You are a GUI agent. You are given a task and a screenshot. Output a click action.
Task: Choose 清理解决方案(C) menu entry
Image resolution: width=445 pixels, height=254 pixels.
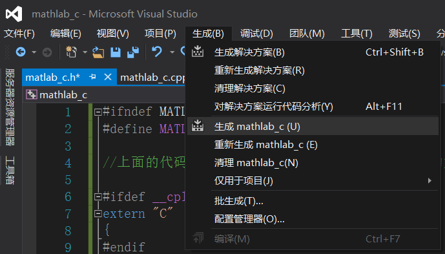[x=313, y=89]
